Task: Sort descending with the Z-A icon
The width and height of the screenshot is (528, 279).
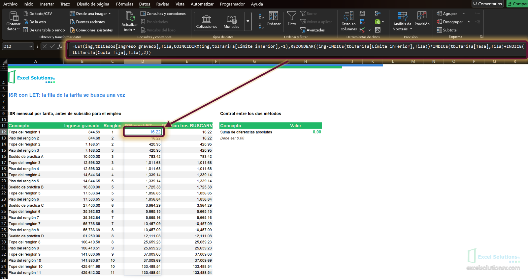Action: click(261, 26)
